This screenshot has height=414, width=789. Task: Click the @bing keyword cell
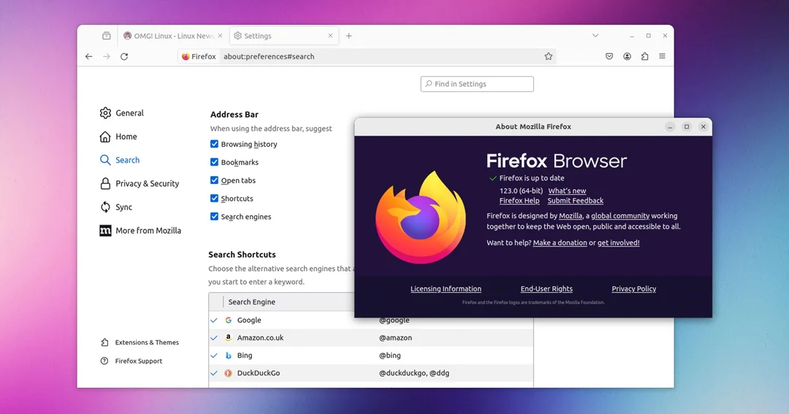(390, 356)
